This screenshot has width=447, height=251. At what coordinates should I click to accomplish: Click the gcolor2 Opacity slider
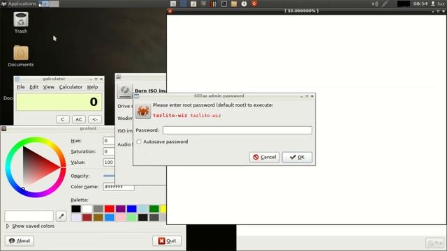[x=109, y=176]
